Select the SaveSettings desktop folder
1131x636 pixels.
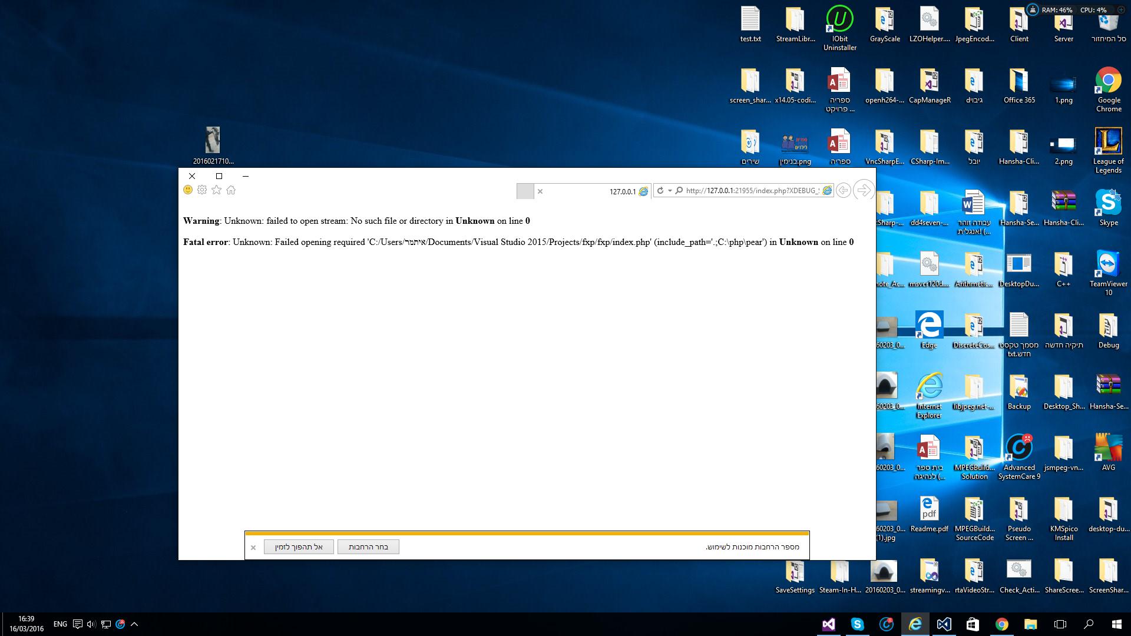click(x=795, y=576)
